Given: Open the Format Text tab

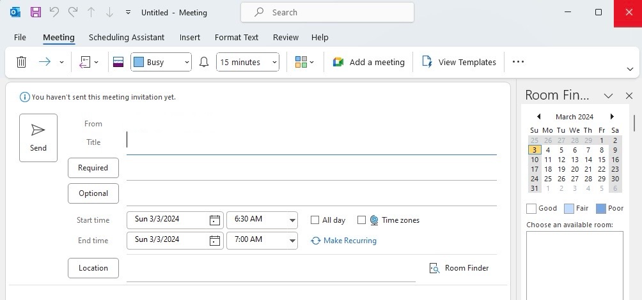Looking at the screenshot, I should [x=236, y=37].
